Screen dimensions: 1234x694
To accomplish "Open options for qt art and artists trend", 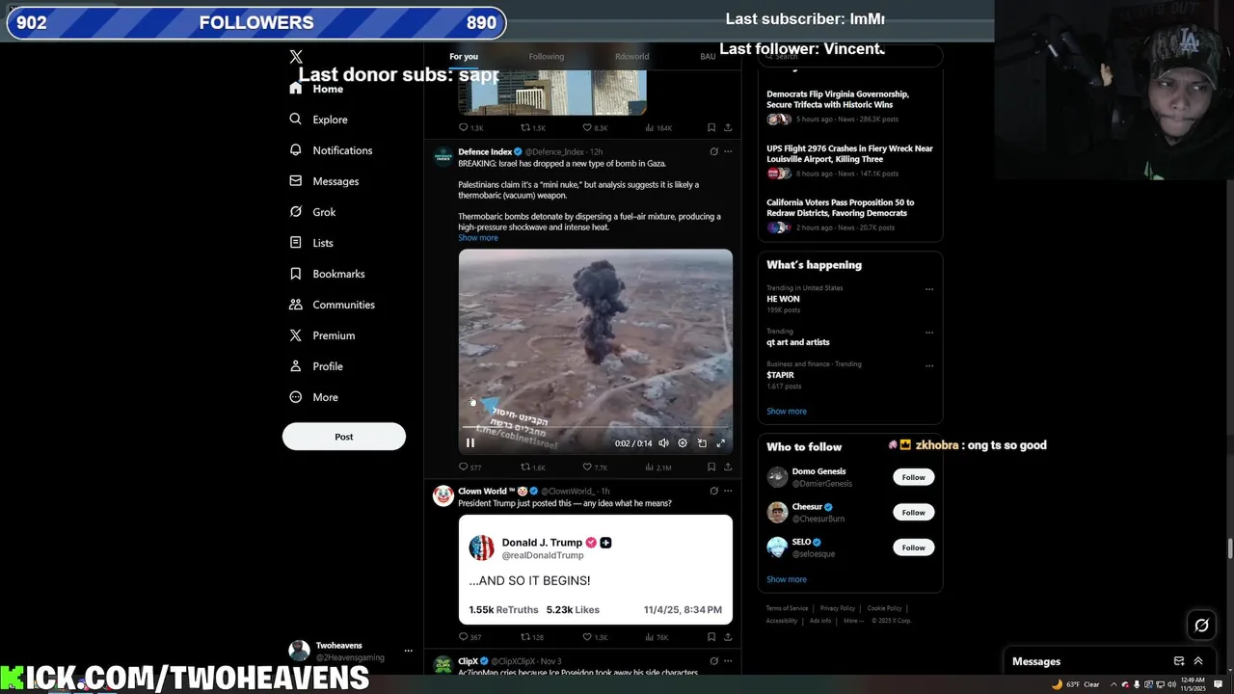I will coord(929,333).
